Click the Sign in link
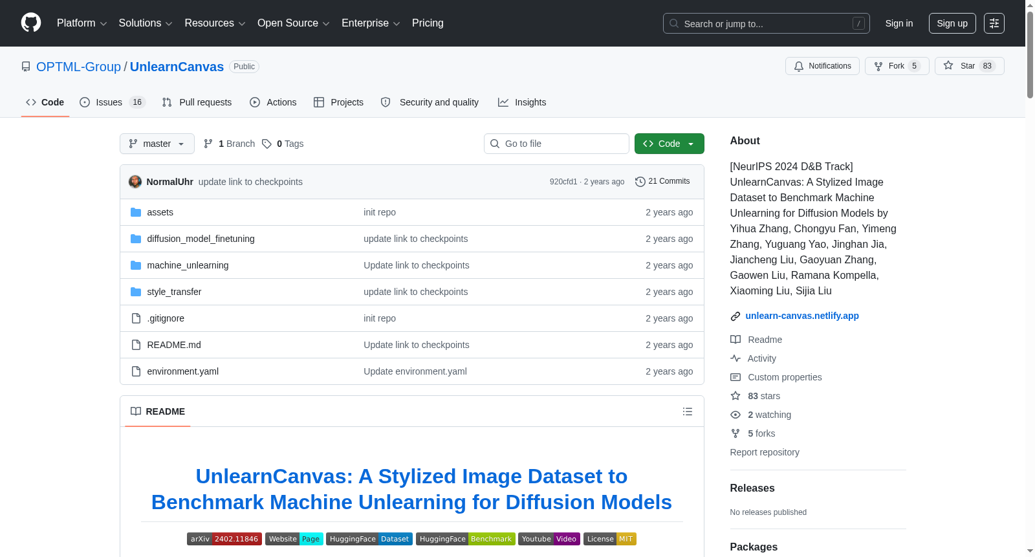The height and width of the screenshot is (557, 1035). 899,23
